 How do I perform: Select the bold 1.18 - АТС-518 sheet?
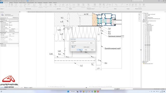click(x=147, y=45)
